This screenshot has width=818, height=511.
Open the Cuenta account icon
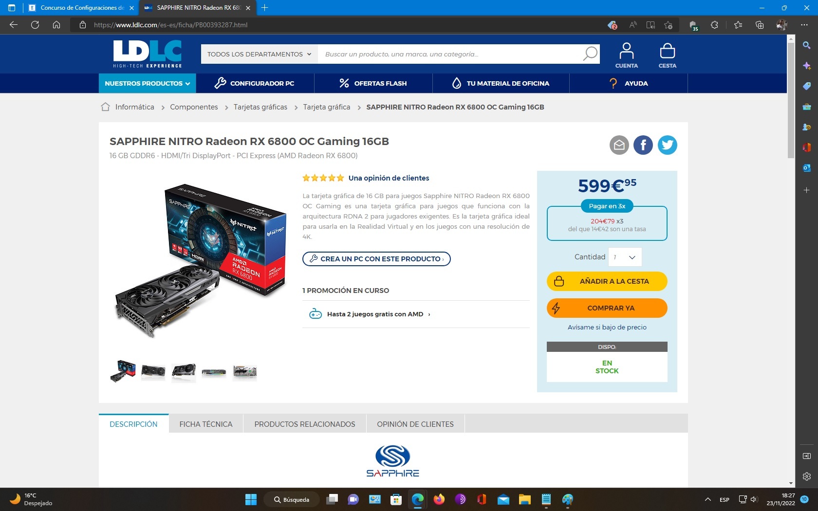[x=626, y=55]
